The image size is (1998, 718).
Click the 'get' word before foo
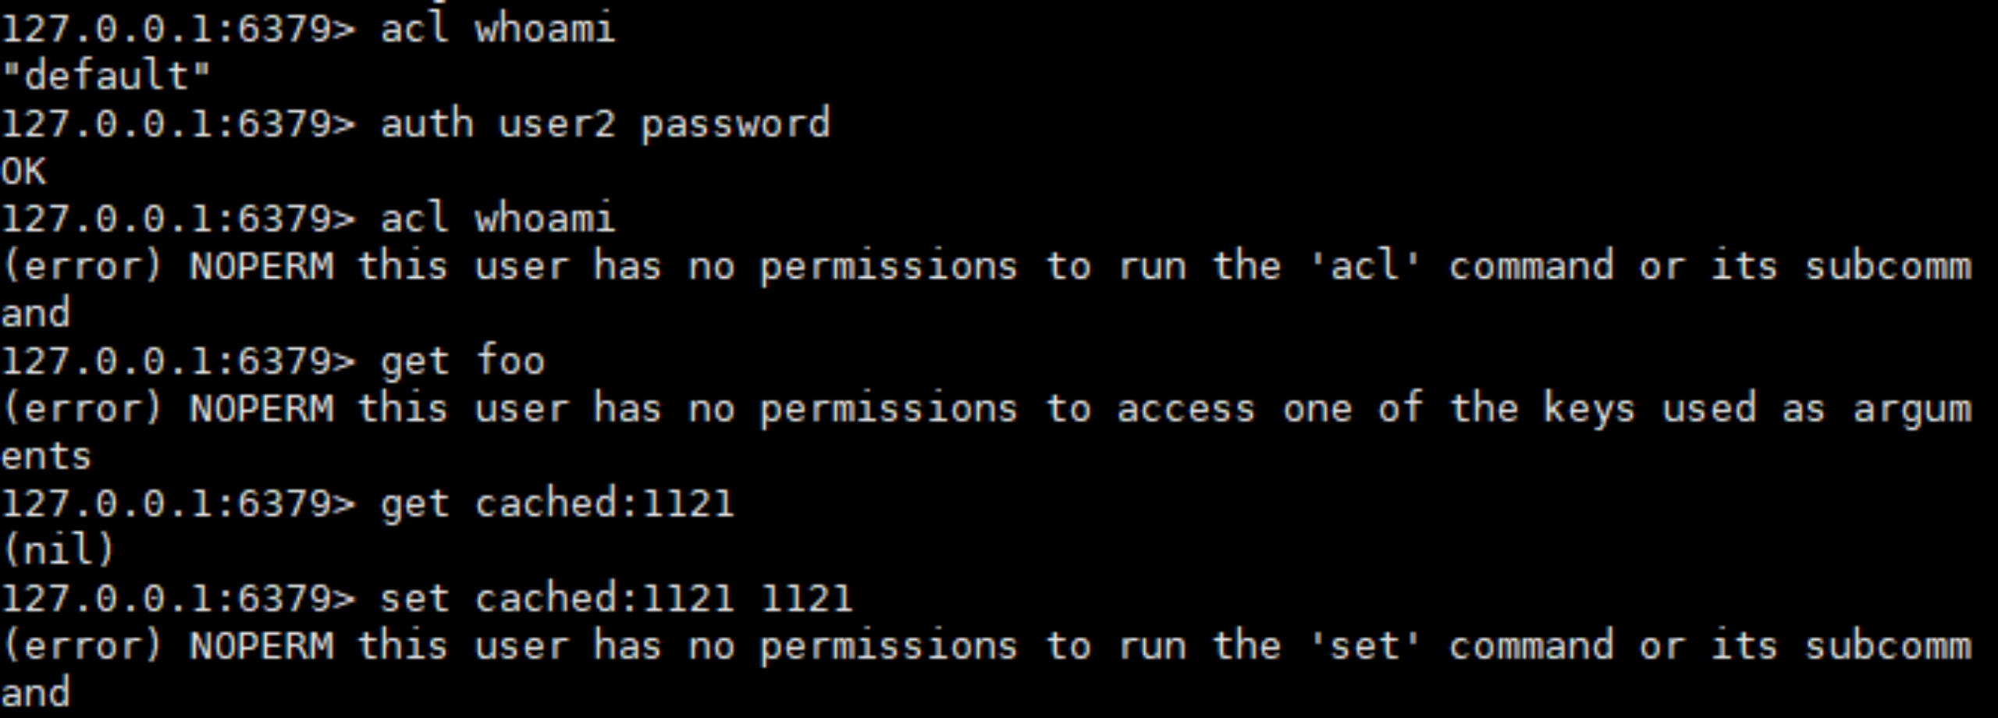(x=414, y=361)
